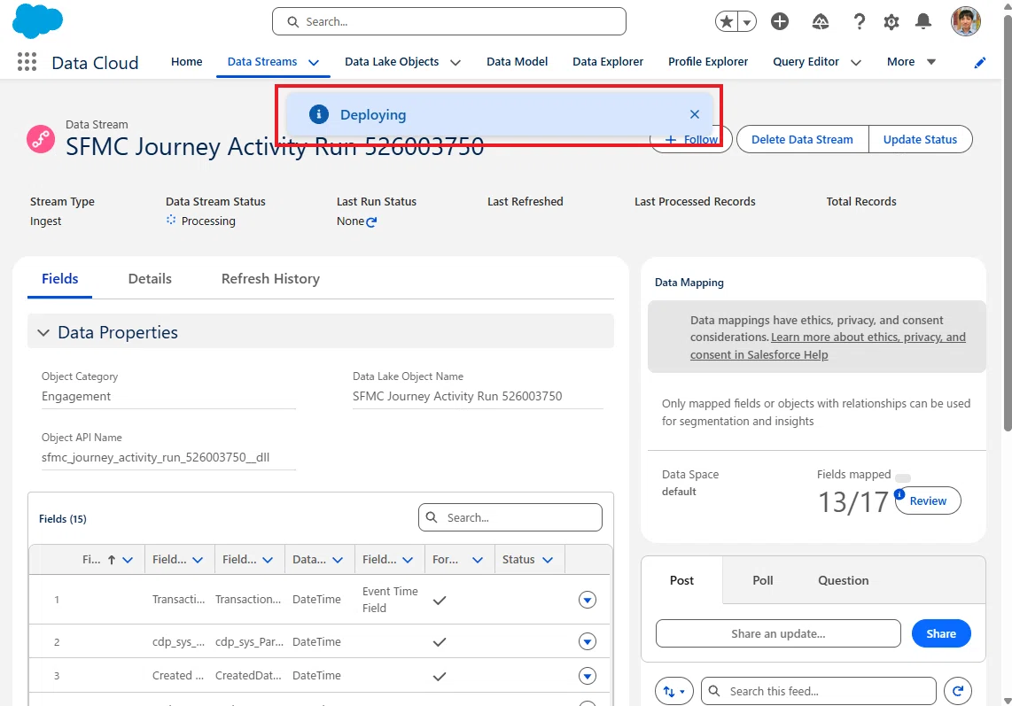Select the Fields tab
Viewport: 1012px width, 706px height.
(x=60, y=279)
